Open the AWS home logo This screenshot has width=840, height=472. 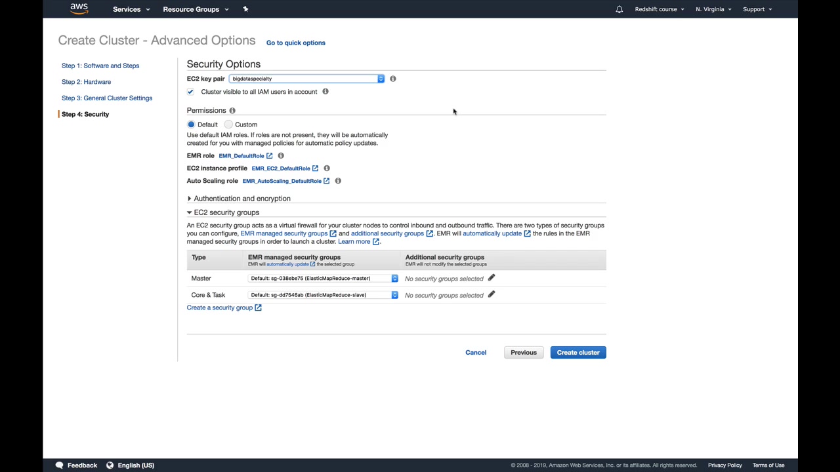79,9
